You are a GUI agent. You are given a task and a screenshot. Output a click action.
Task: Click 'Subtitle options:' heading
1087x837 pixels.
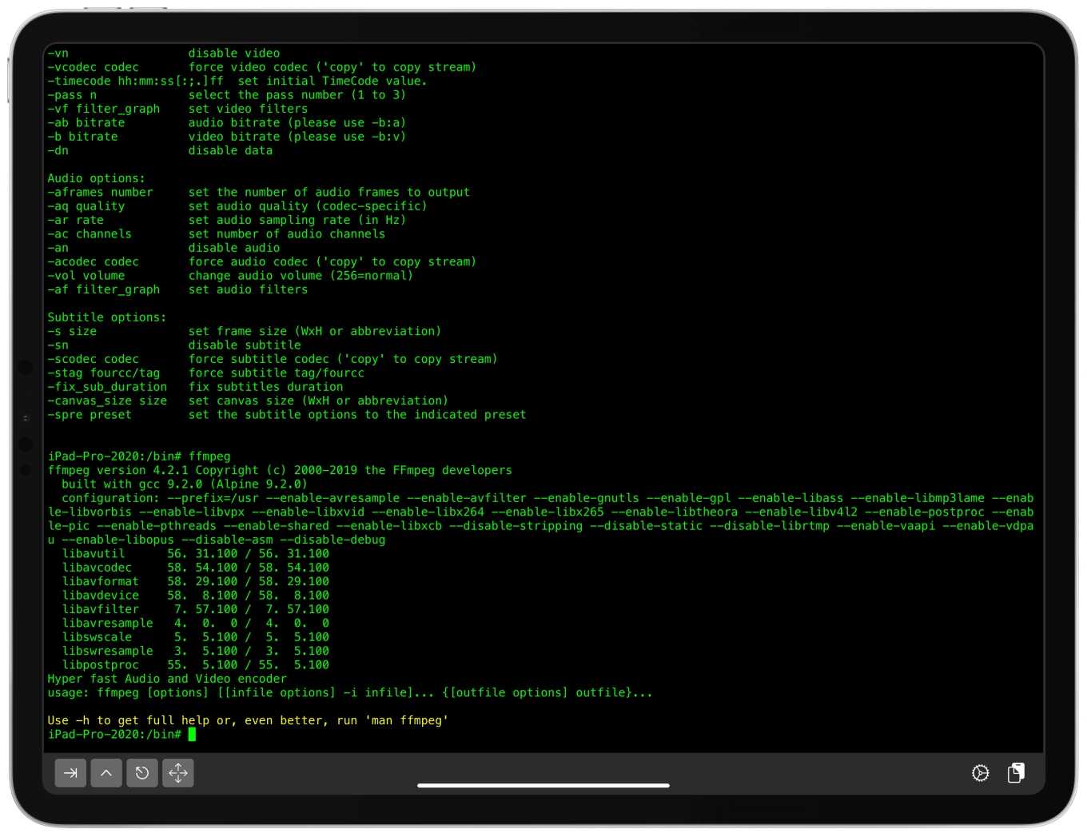(107, 317)
